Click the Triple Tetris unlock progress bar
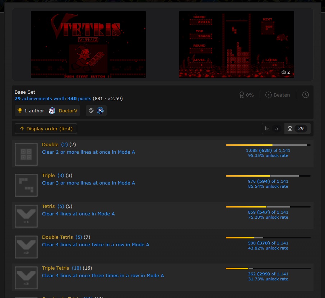The width and height of the screenshot is (325, 298). click(x=268, y=269)
